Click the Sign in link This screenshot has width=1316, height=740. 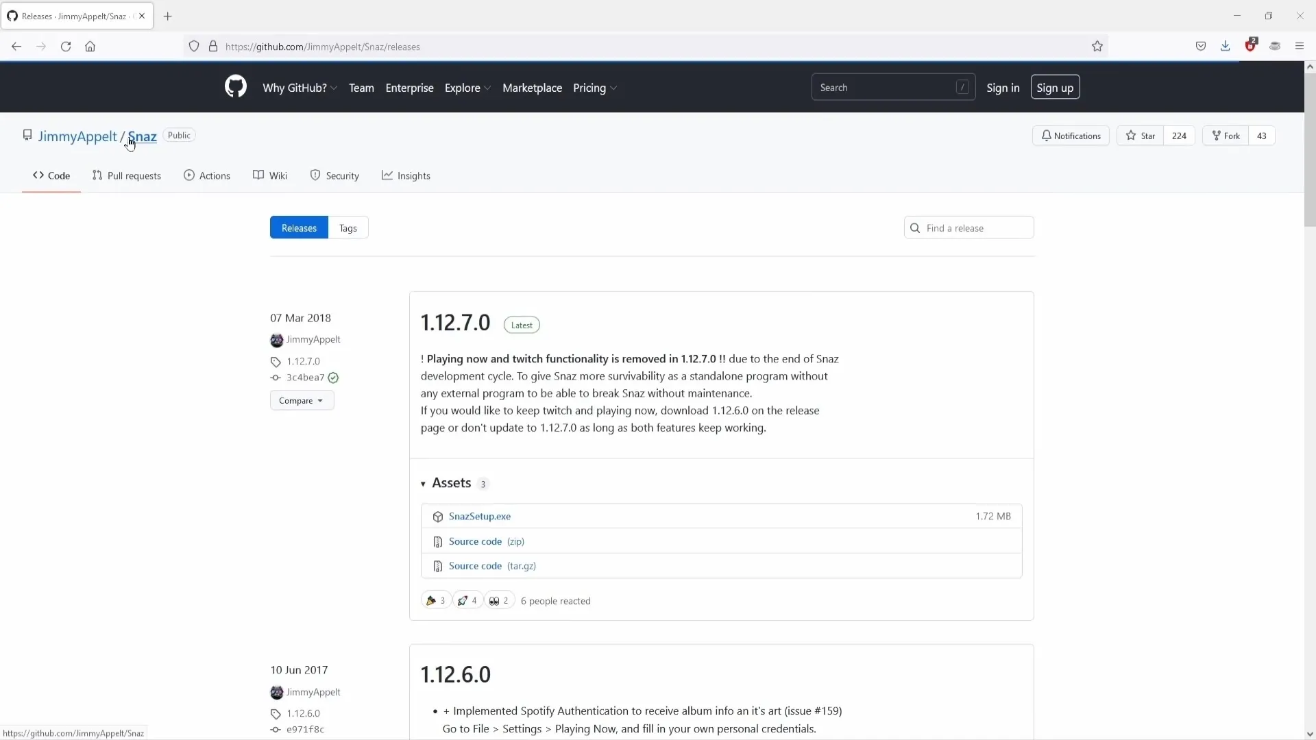[1003, 88]
